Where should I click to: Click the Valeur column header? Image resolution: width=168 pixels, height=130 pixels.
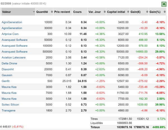18,12
